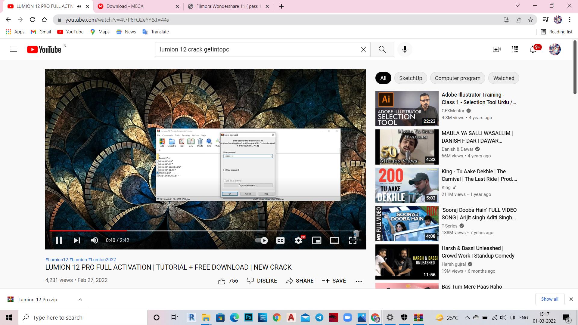The width and height of the screenshot is (578, 325).
Task: Select the SketchUp filter chip
Action: [x=410, y=78]
